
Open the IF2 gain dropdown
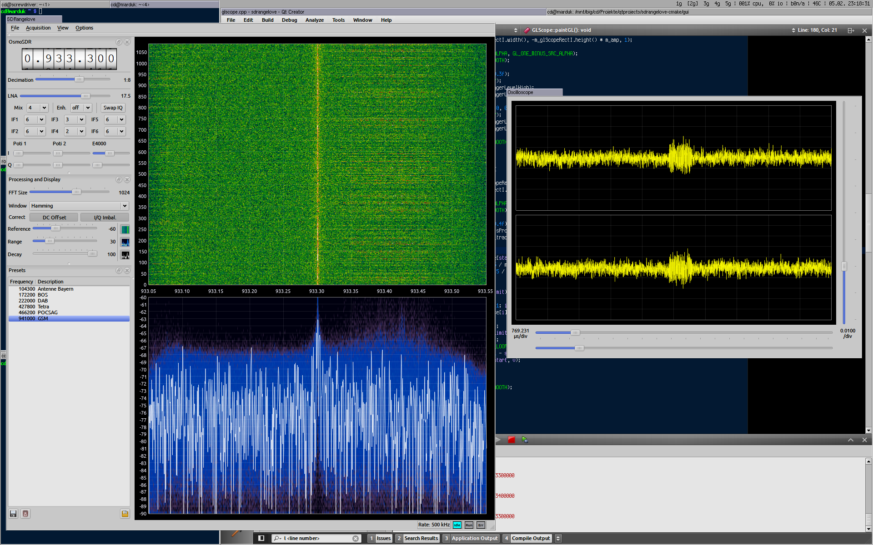35,131
